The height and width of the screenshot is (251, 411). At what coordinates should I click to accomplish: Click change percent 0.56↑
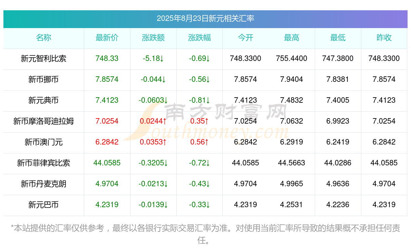199,142
